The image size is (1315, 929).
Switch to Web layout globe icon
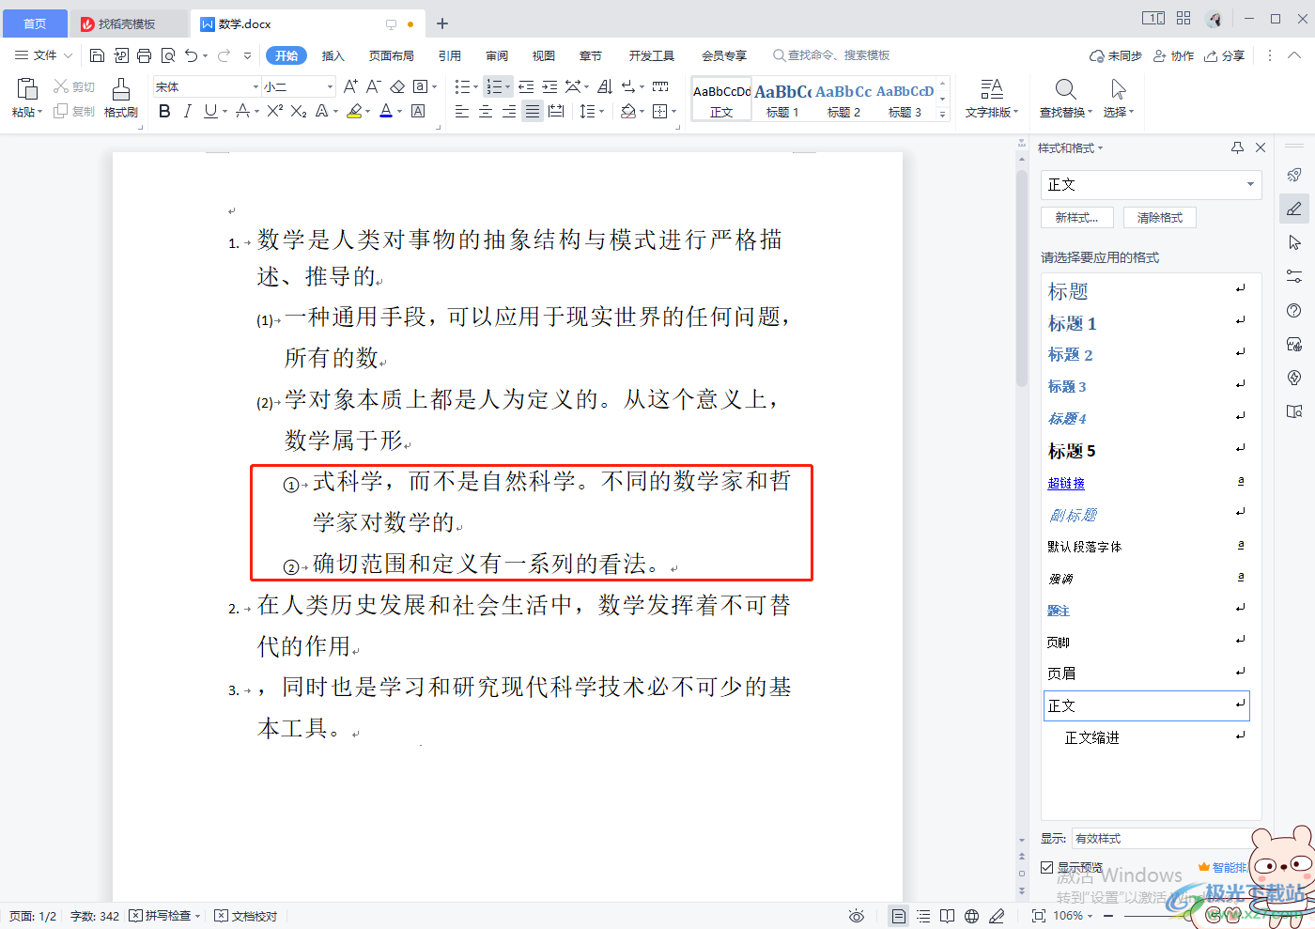(972, 916)
